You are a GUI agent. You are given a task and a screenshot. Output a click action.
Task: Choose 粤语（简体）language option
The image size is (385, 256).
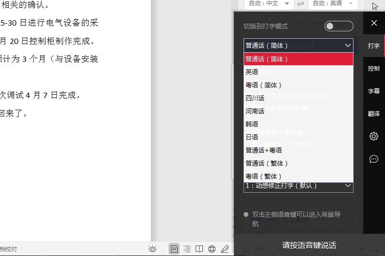(x=298, y=85)
